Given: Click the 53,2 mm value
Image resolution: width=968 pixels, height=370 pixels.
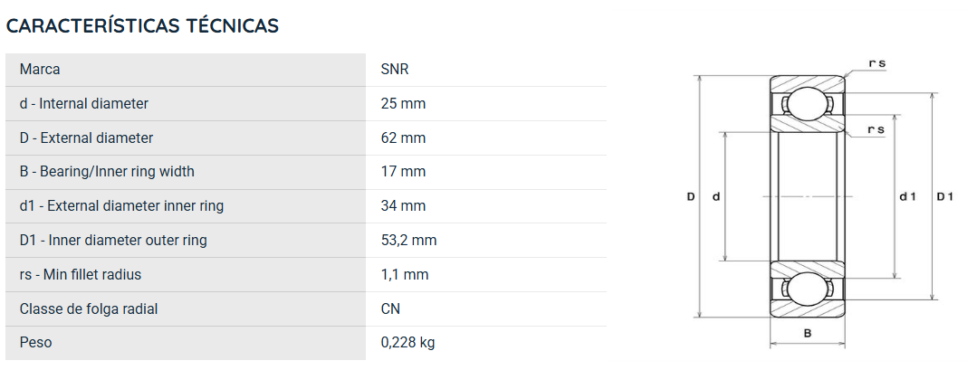Looking at the screenshot, I should 408,240.
